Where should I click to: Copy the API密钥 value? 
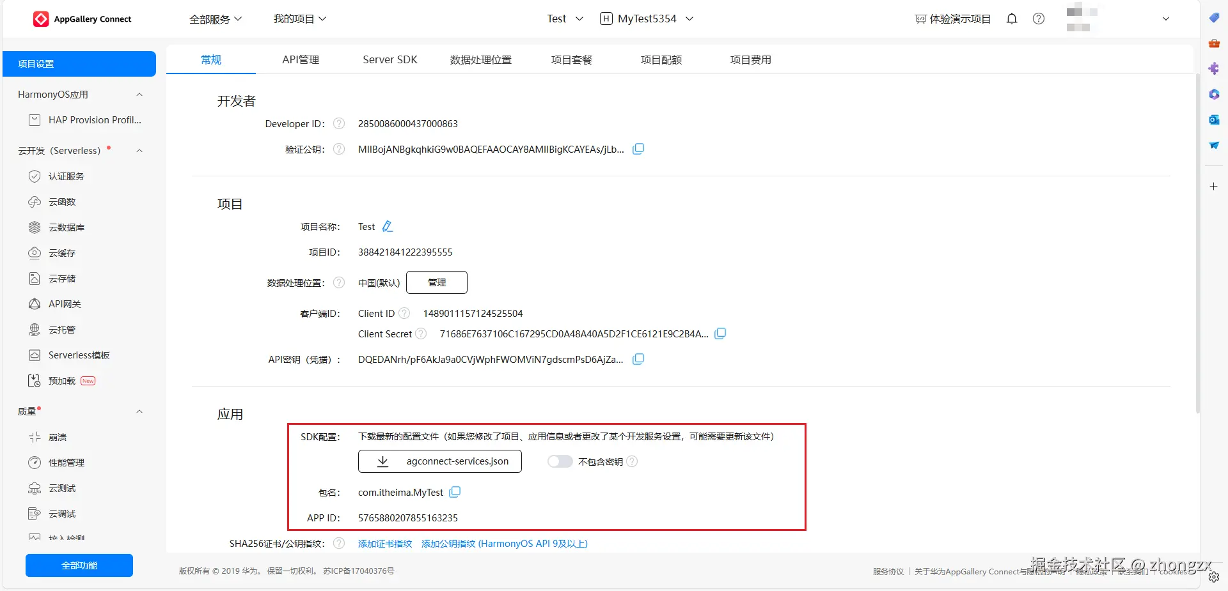pyautogui.click(x=638, y=359)
